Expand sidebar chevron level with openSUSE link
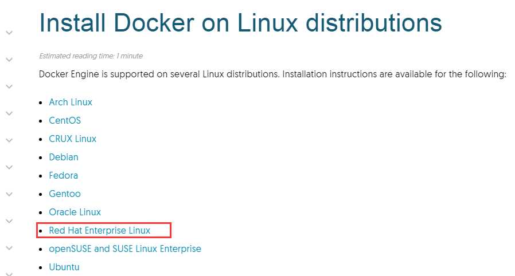515x276 pixels. (9, 248)
